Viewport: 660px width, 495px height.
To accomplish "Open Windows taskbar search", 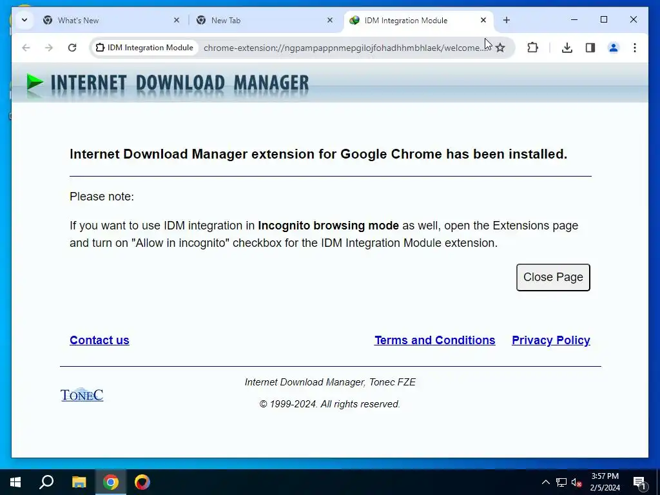I will pyautogui.click(x=46, y=482).
